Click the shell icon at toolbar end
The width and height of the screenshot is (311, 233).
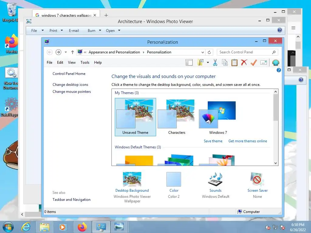[x=276, y=62]
